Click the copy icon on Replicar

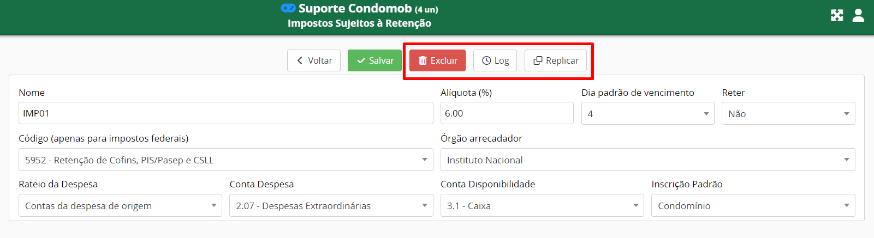pos(538,60)
